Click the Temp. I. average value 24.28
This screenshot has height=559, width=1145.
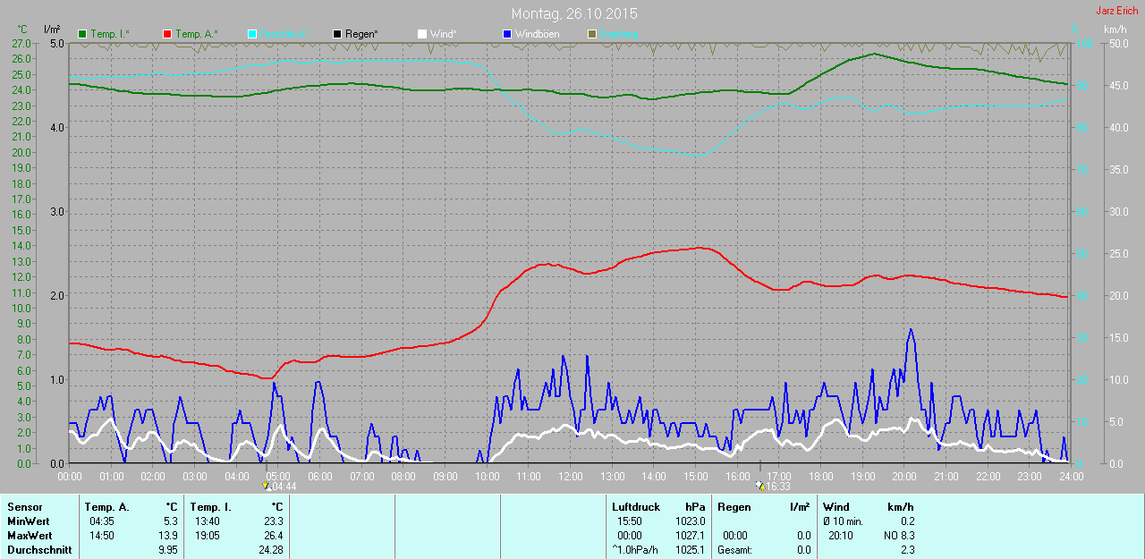pyautogui.click(x=271, y=550)
